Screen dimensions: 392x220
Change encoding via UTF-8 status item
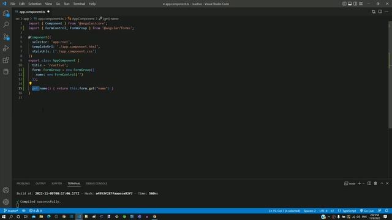[323, 211]
